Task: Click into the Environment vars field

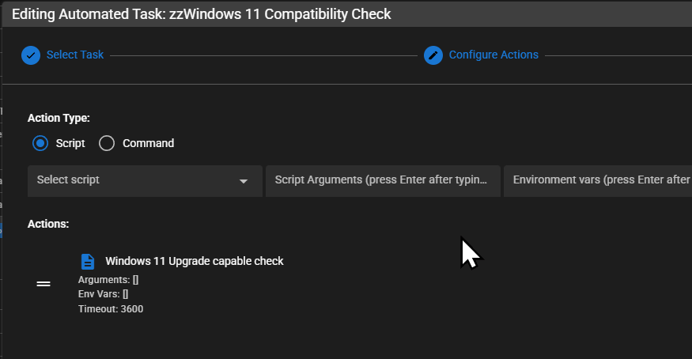Action: (x=598, y=181)
